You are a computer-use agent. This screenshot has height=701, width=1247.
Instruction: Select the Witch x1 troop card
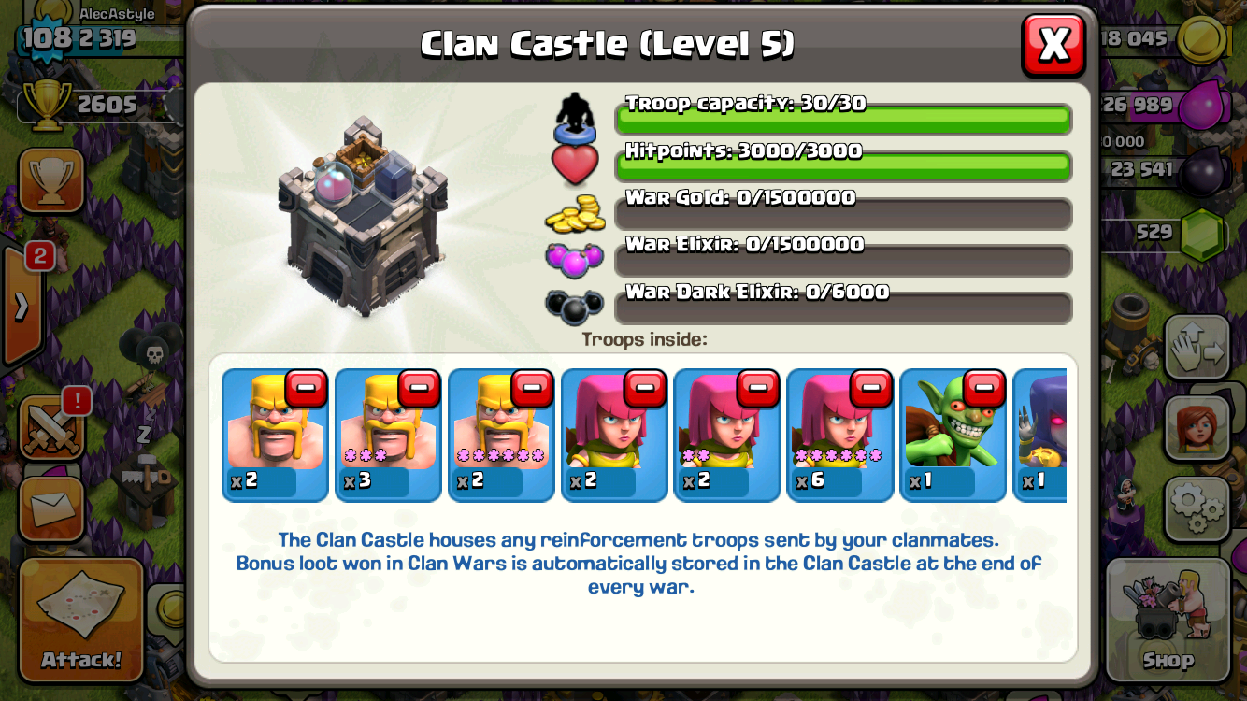tap(1039, 435)
